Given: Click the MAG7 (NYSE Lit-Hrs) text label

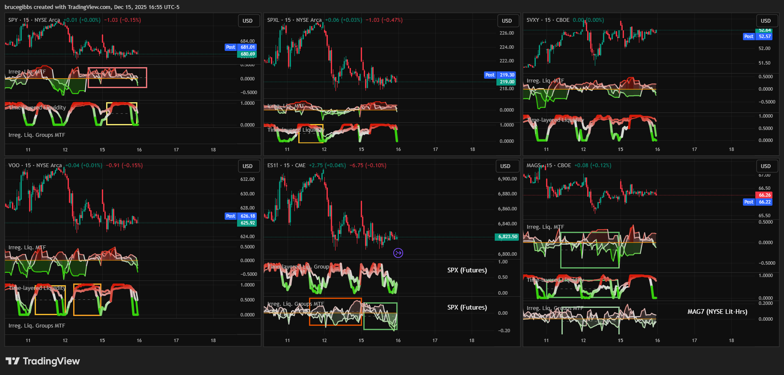Looking at the screenshot, I should pyautogui.click(x=717, y=312).
